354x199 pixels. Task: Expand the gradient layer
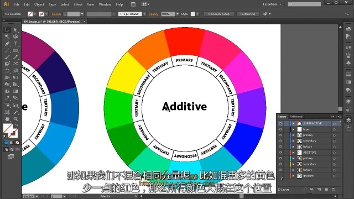click(293, 176)
